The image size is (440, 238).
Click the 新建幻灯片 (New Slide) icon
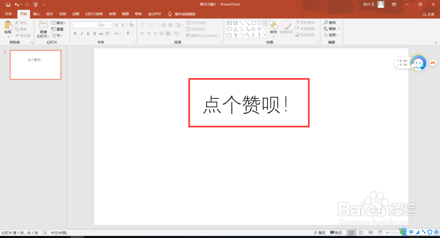click(43, 25)
